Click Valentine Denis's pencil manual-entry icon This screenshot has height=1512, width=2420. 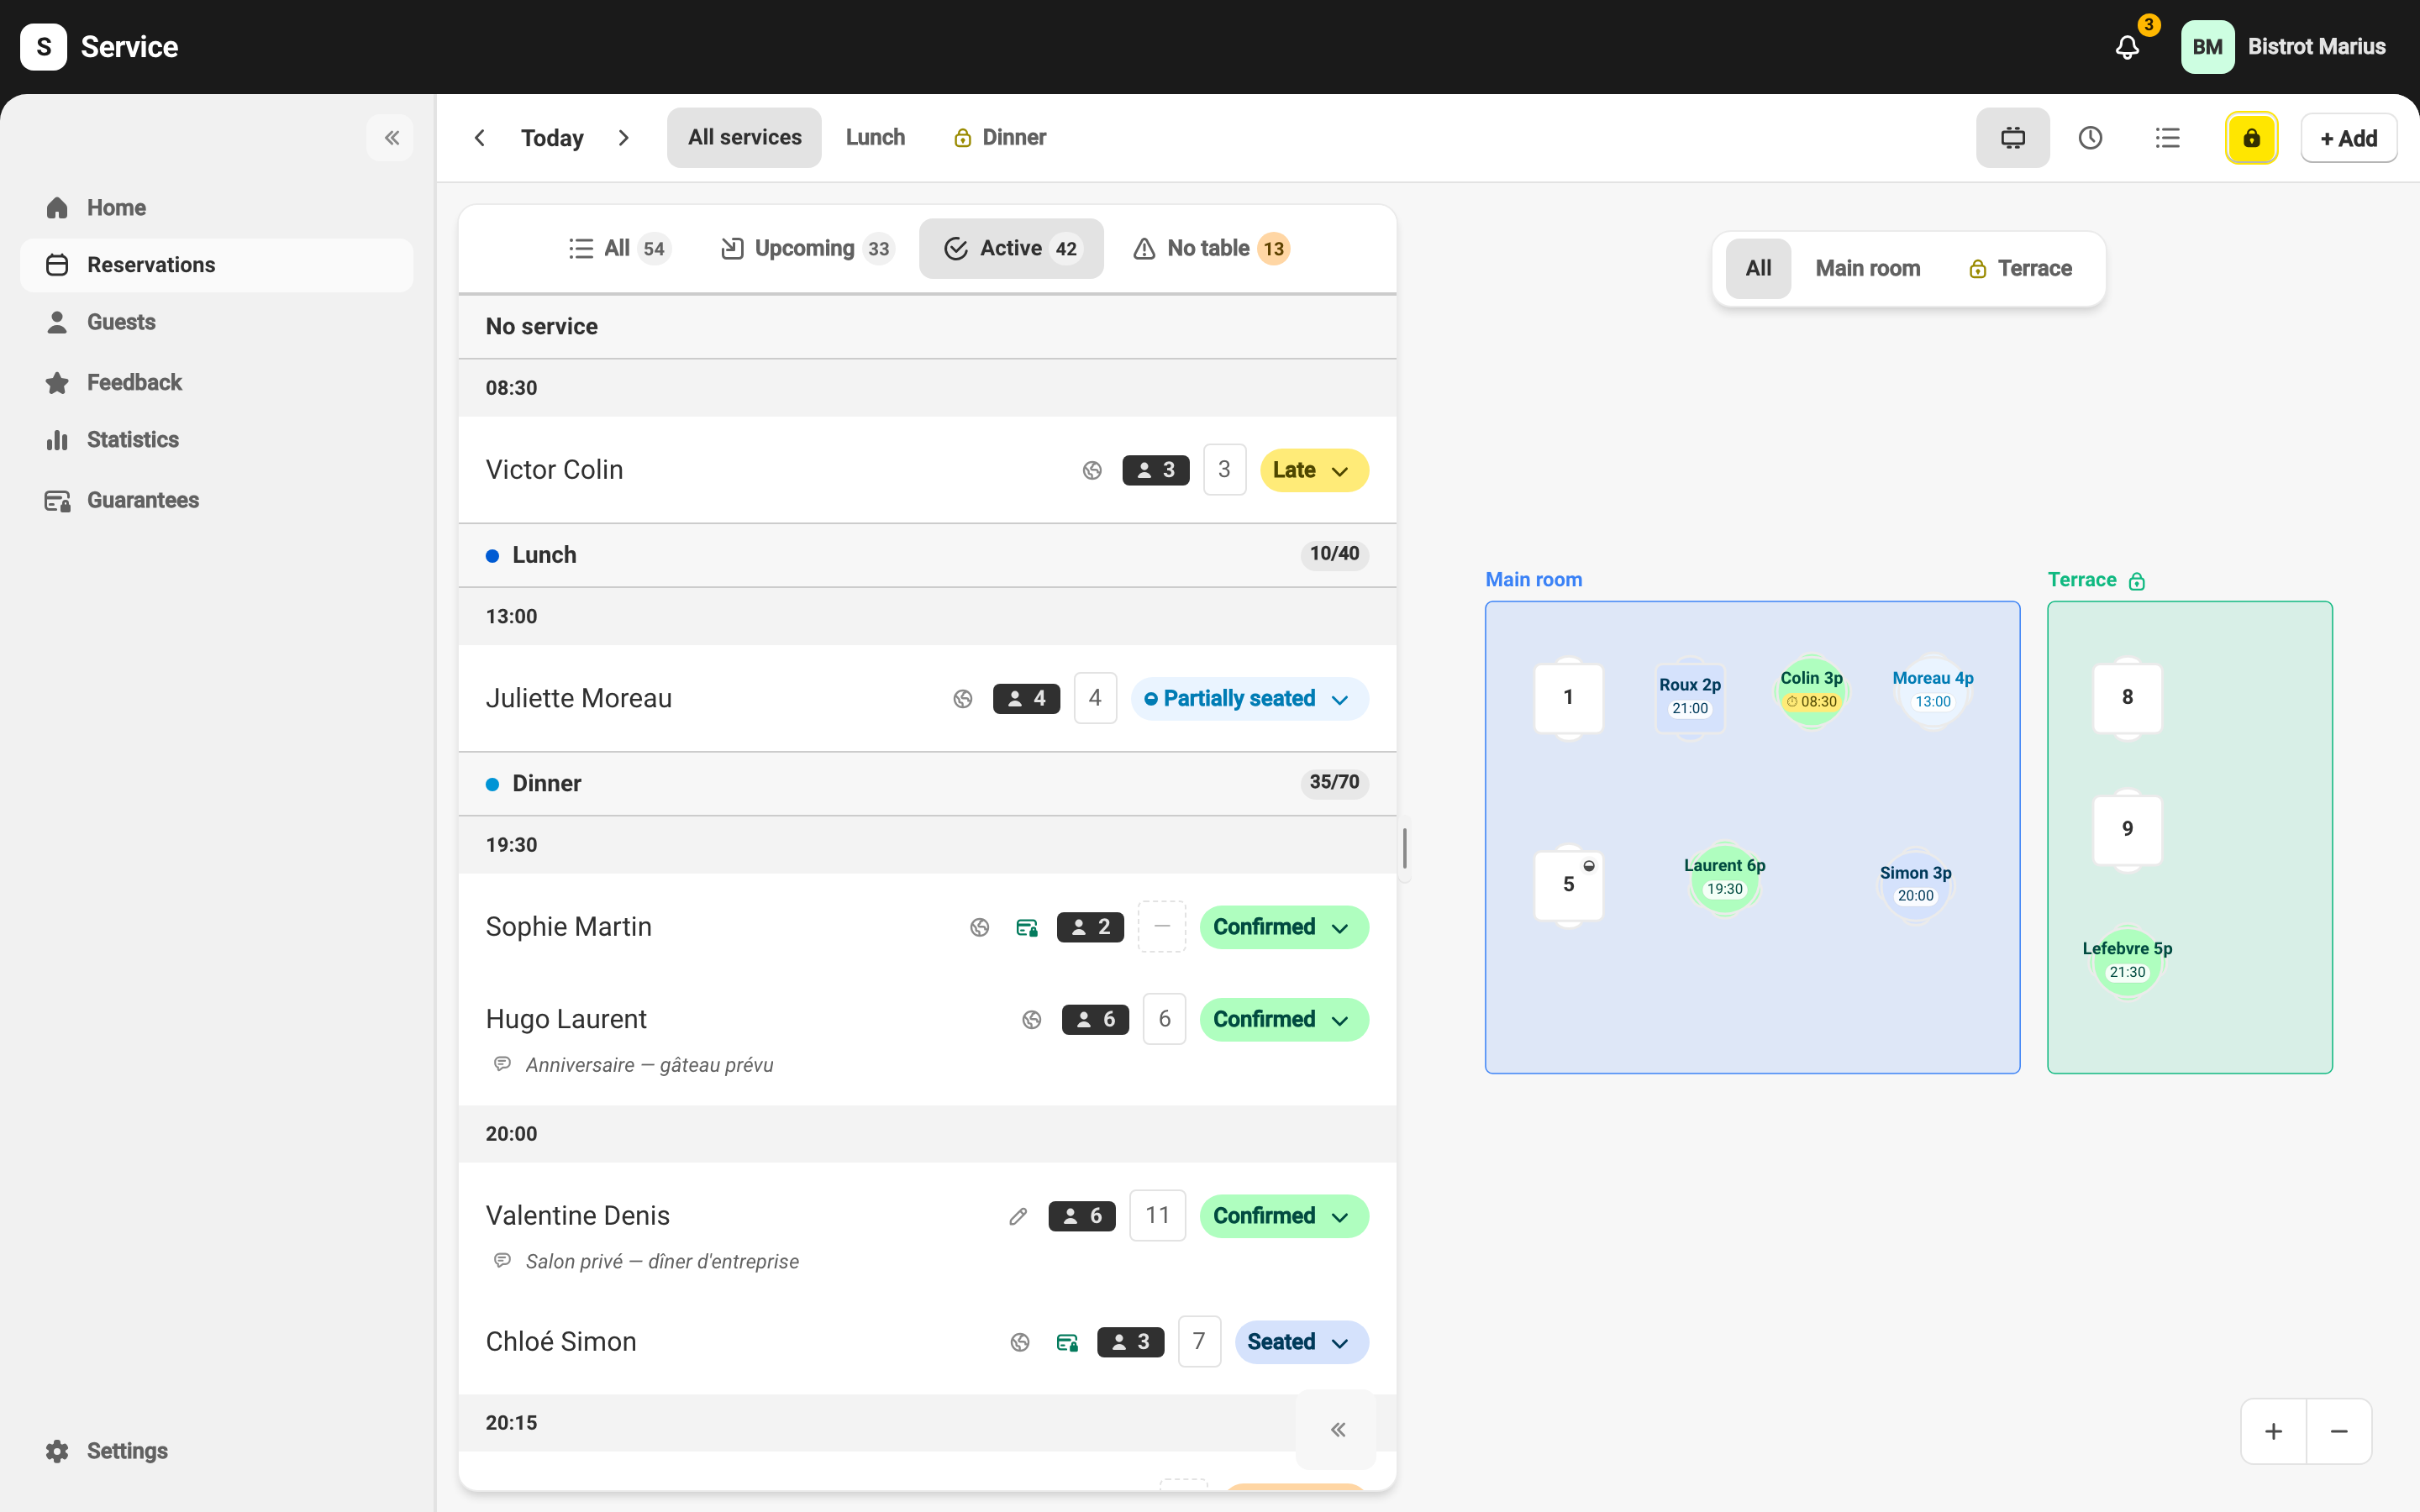1018,1217
